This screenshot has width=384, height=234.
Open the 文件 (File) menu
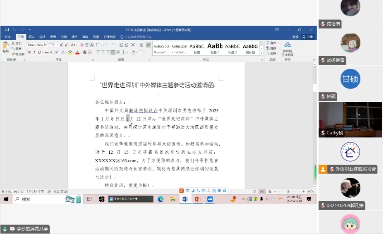point(7,37)
